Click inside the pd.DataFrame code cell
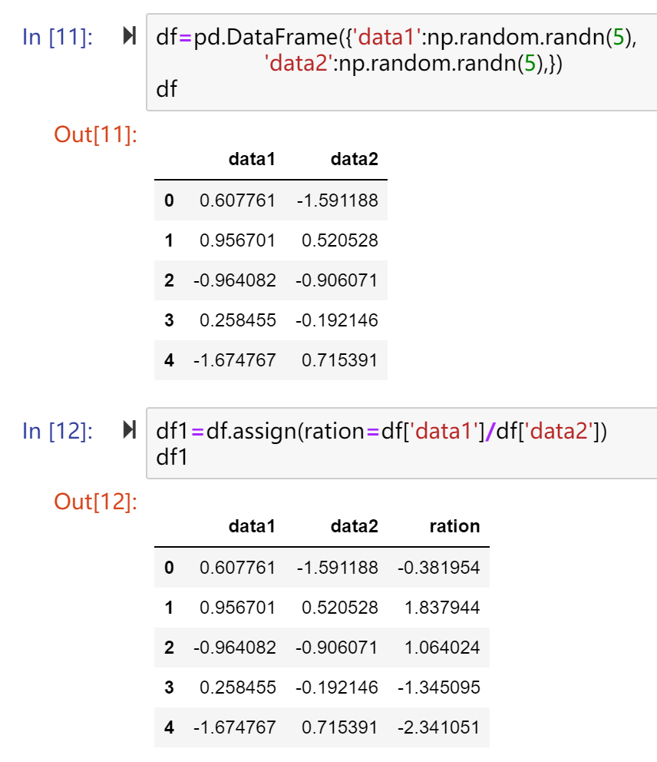This screenshot has height=762, width=657. coord(401,62)
